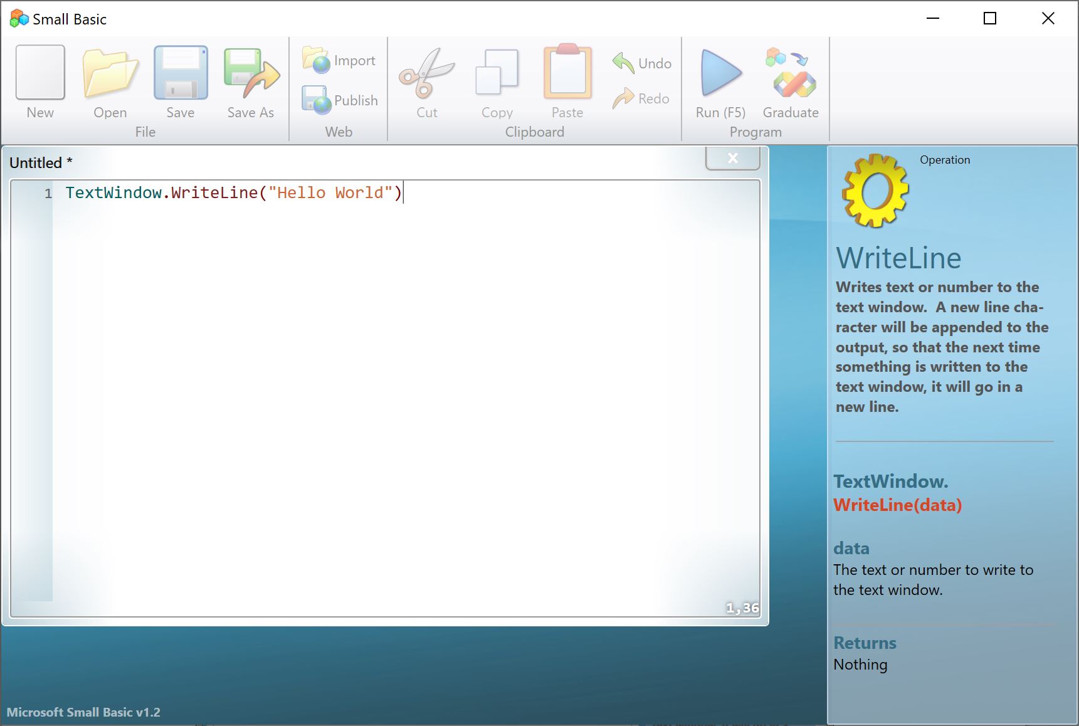Cut selection with the scissors icon
The height and width of the screenshot is (726, 1079).
[427, 73]
